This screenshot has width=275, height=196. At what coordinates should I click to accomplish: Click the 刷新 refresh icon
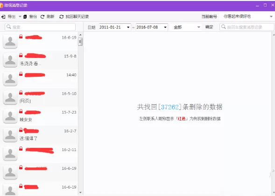[42, 17]
